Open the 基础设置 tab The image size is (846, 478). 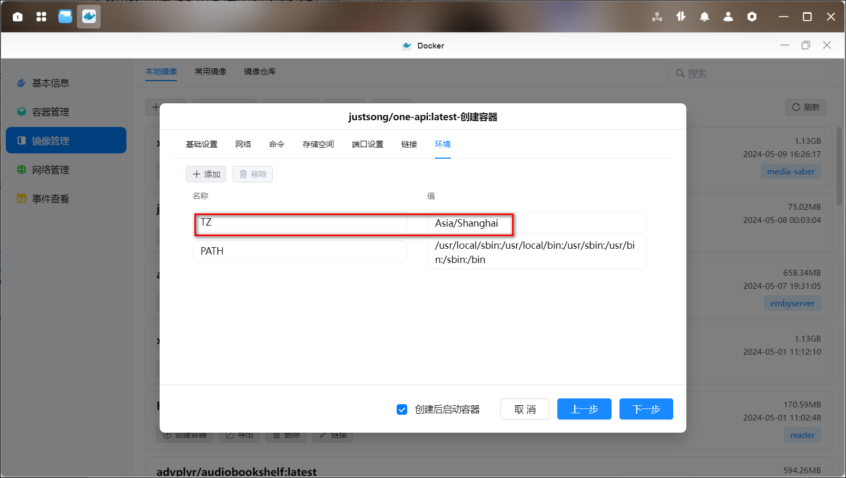point(201,144)
